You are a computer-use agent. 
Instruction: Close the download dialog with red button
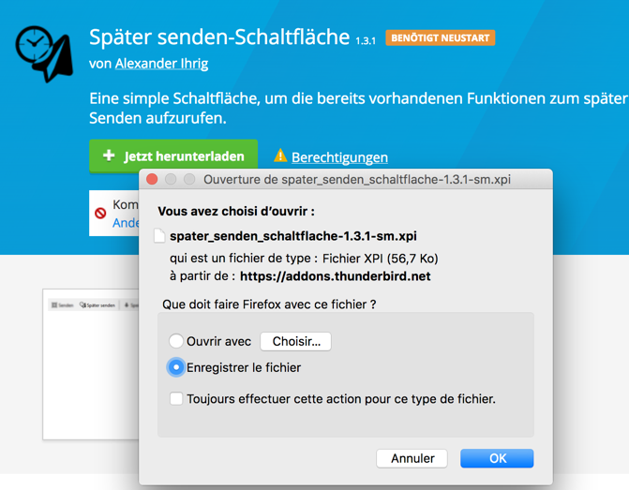[x=153, y=179]
